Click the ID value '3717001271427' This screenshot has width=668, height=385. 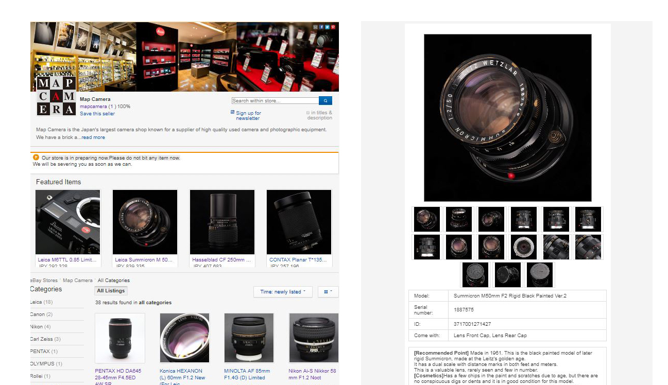[x=472, y=324]
